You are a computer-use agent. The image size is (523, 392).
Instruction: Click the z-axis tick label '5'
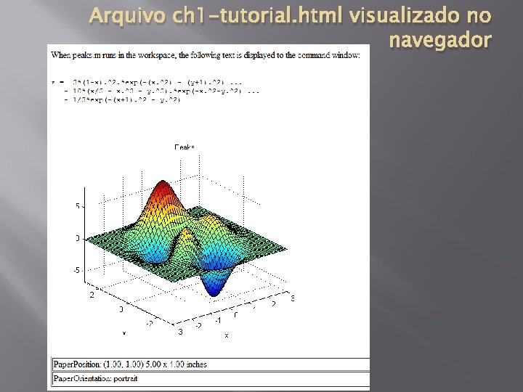click(x=78, y=206)
